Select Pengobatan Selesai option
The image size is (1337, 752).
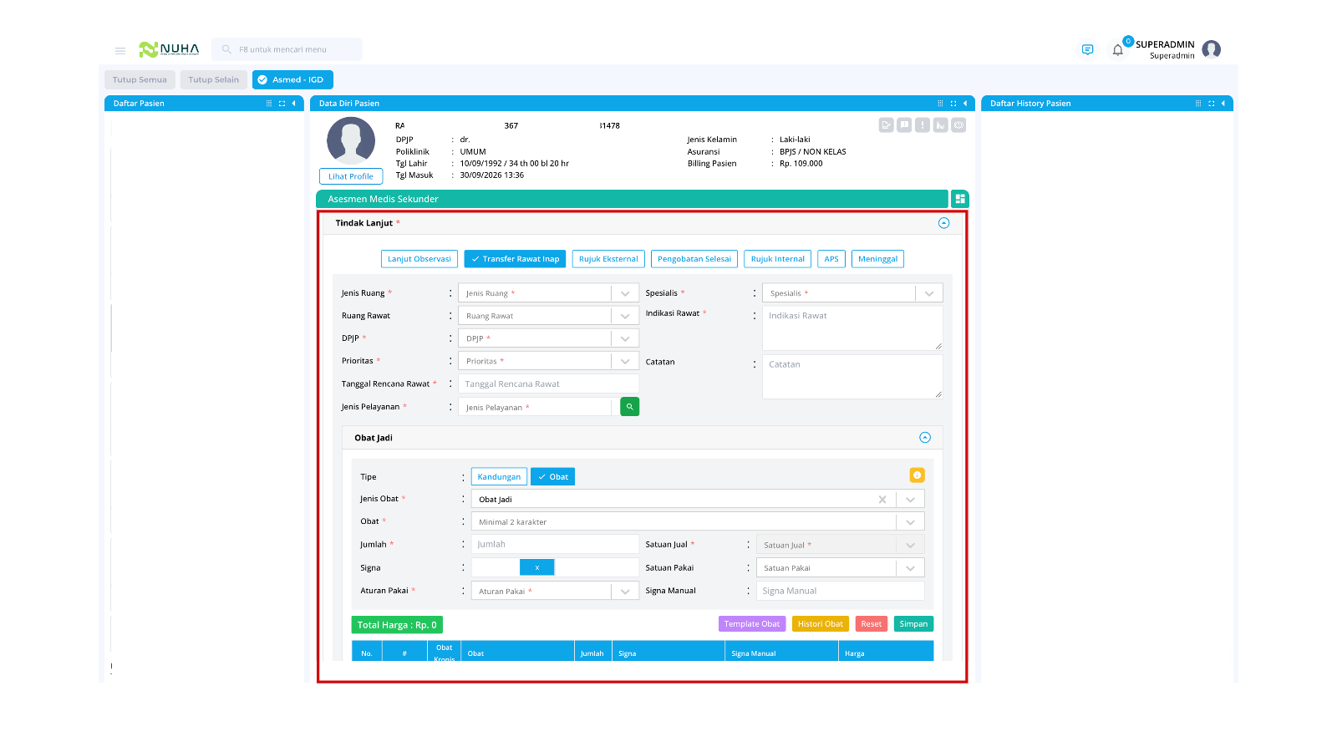click(694, 259)
